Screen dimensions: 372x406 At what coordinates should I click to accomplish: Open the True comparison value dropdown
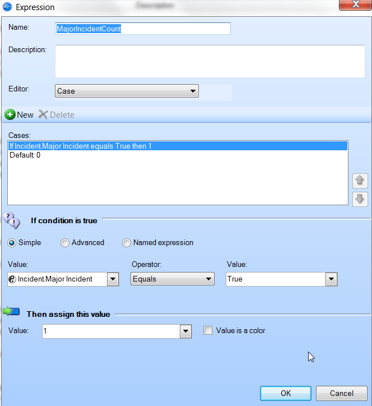pyautogui.click(x=331, y=279)
